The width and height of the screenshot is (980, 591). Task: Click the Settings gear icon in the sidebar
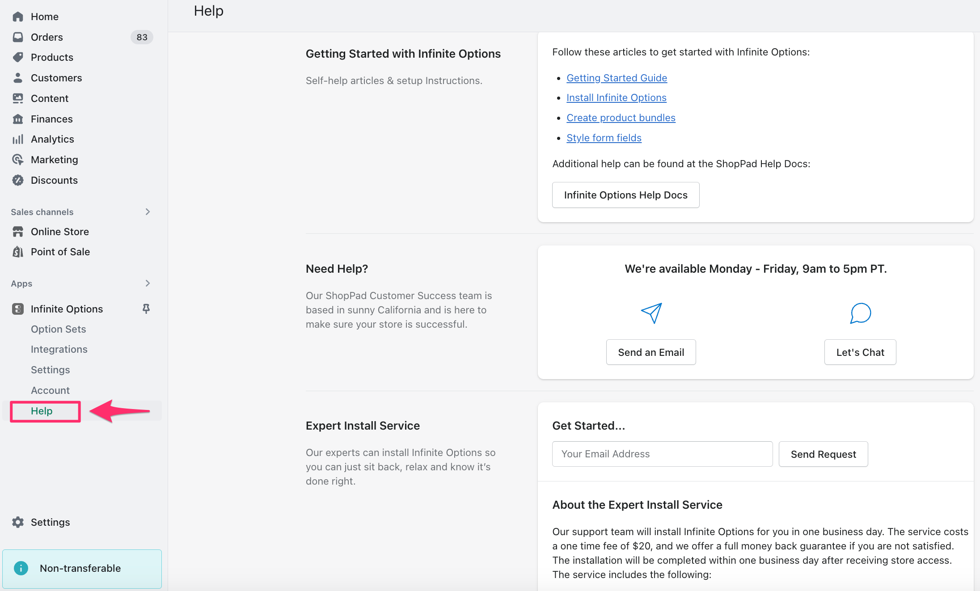tap(18, 522)
